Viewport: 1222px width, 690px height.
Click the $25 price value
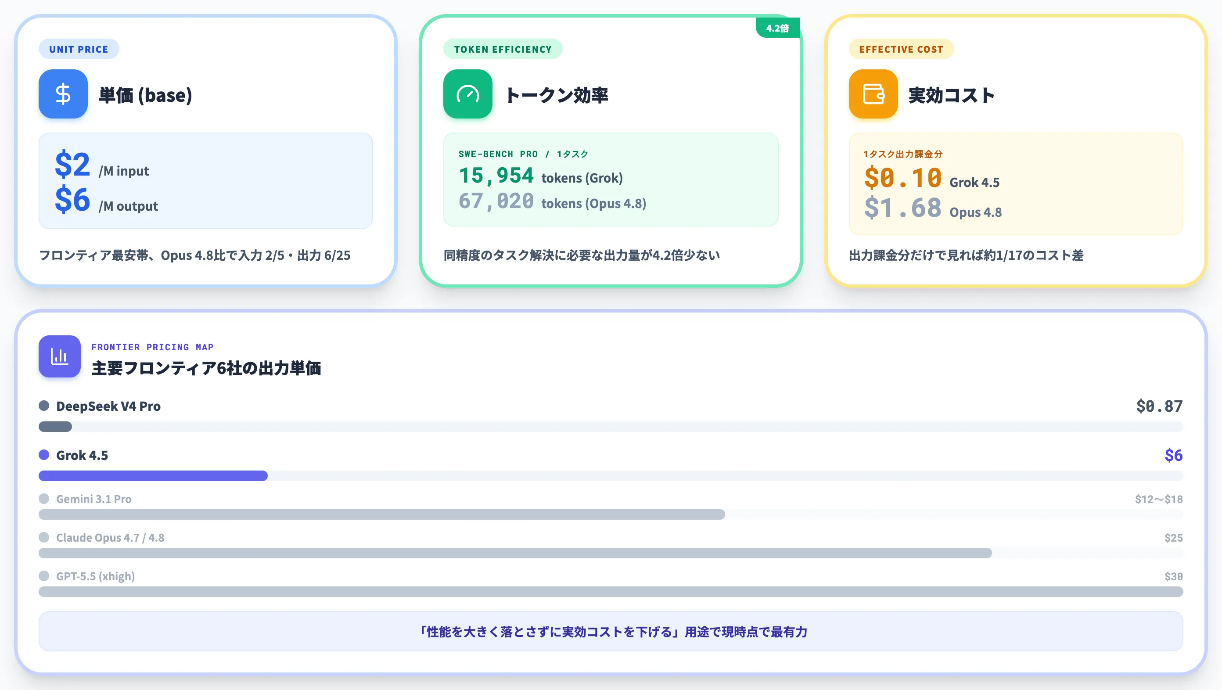[x=1174, y=537]
